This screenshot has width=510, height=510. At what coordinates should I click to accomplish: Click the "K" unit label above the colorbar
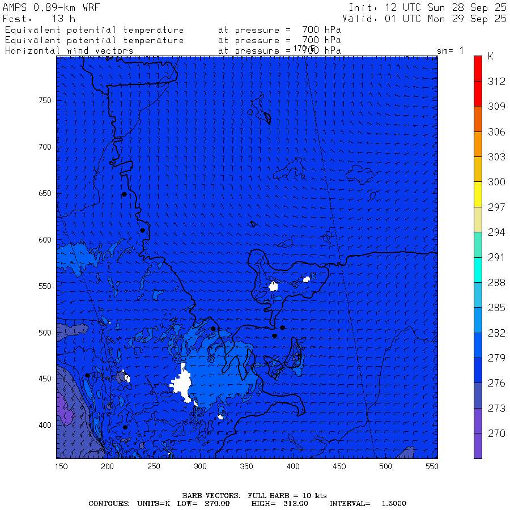click(491, 56)
